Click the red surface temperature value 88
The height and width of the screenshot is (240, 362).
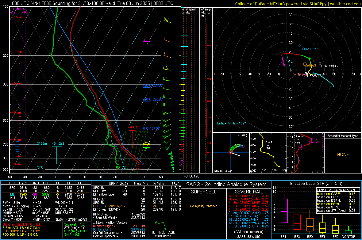click(138, 167)
